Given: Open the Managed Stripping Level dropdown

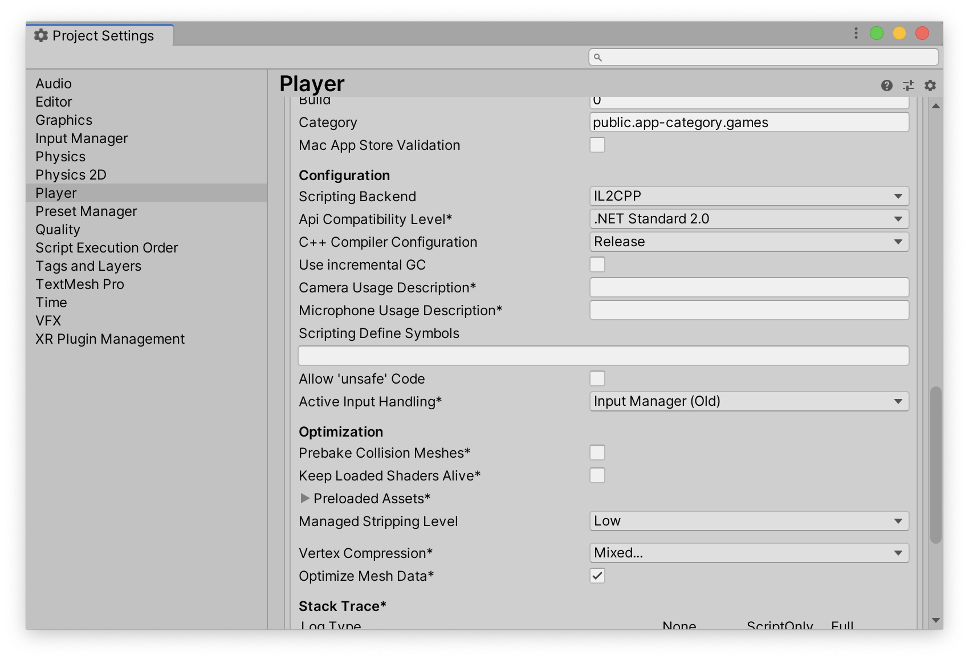Looking at the screenshot, I should pos(749,520).
